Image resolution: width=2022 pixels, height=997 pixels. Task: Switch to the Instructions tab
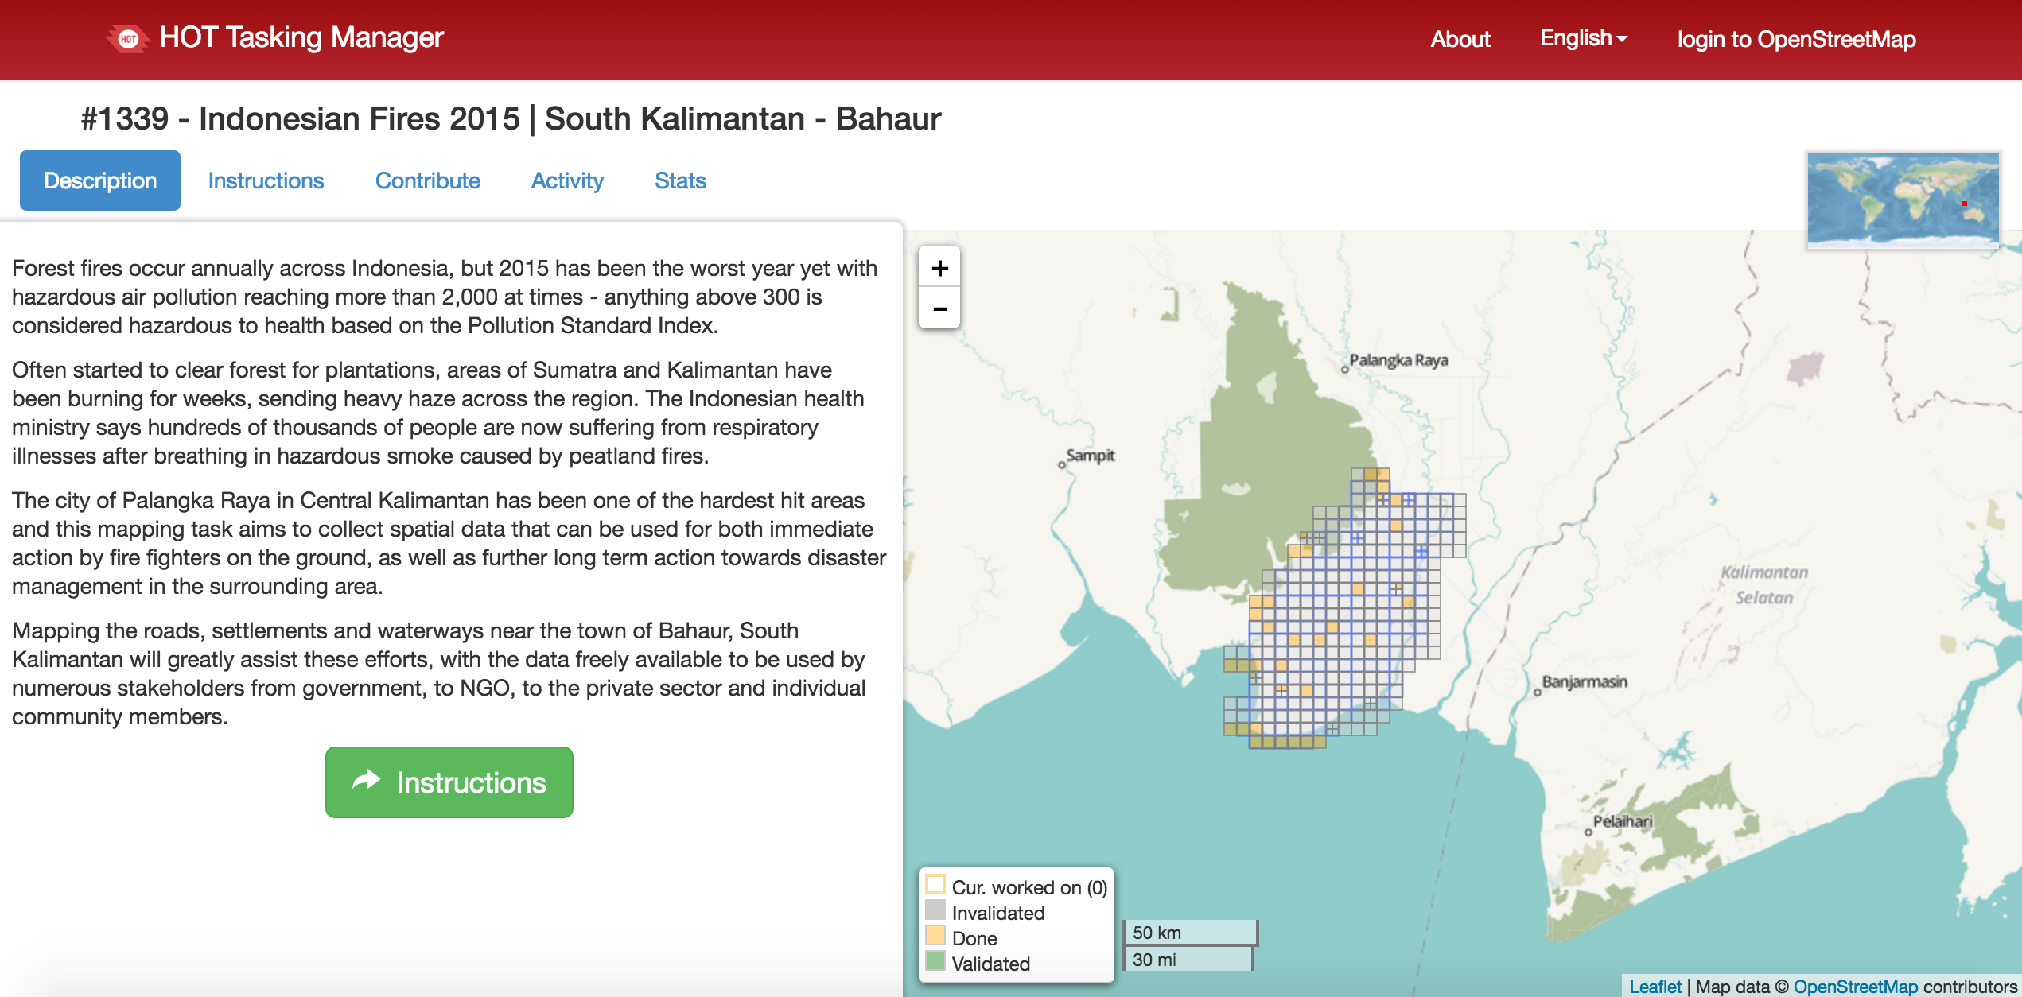click(x=266, y=180)
